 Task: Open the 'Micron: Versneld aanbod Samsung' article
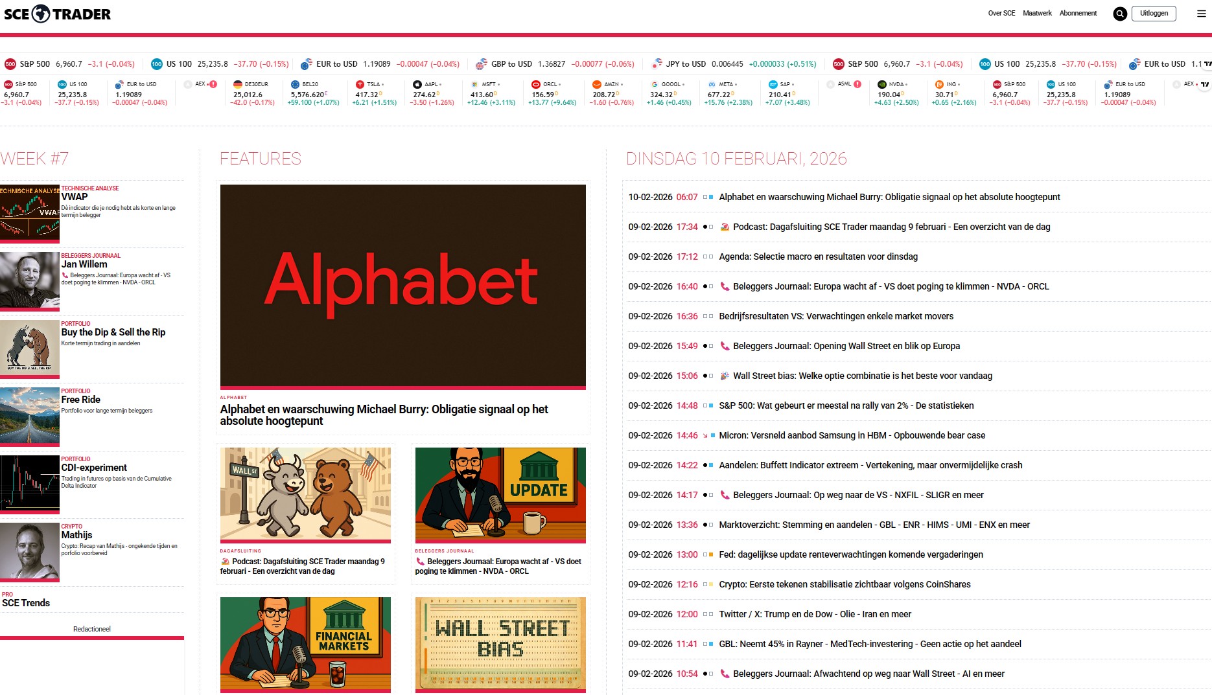852,435
